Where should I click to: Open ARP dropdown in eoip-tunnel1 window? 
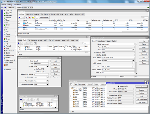[134, 61]
